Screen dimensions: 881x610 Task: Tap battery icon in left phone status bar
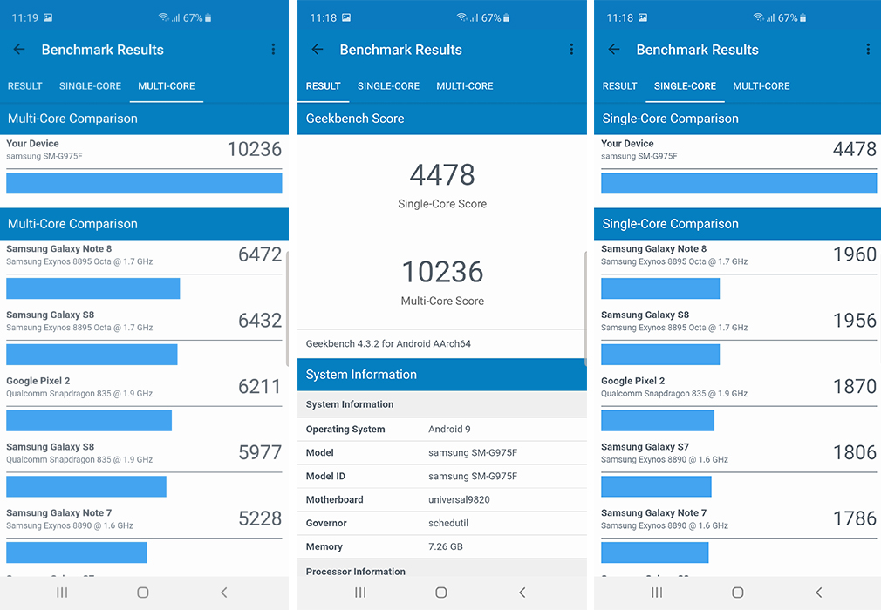click(x=208, y=18)
